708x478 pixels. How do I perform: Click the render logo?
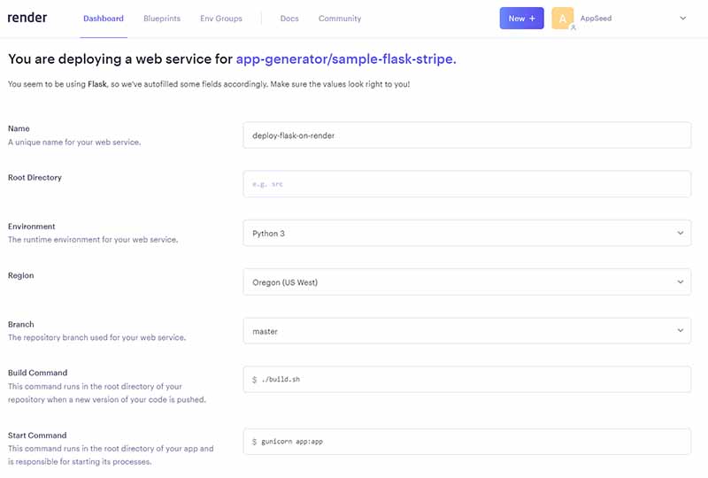(x=27, y=18)
